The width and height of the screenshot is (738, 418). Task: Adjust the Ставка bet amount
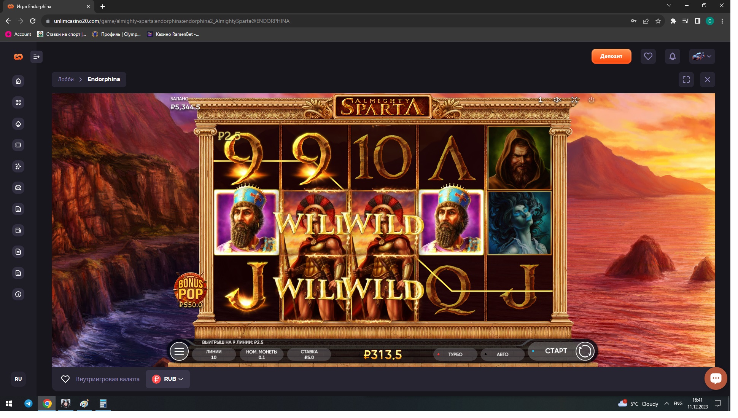[x=309, y=354]
